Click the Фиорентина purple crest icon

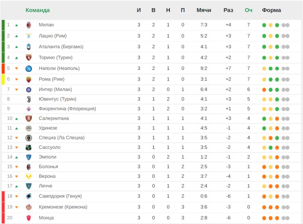click(29, 109)
